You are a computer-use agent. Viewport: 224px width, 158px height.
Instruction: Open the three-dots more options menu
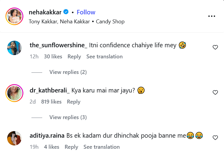point(211,16)
